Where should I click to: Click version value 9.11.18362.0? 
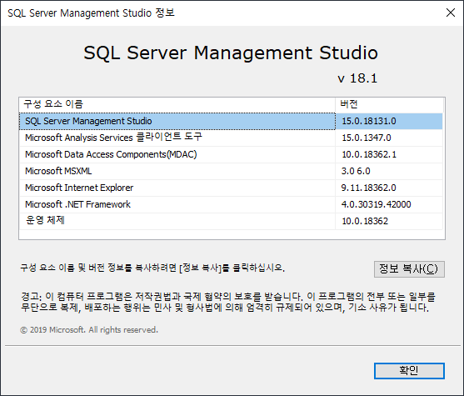click(368, 188)
